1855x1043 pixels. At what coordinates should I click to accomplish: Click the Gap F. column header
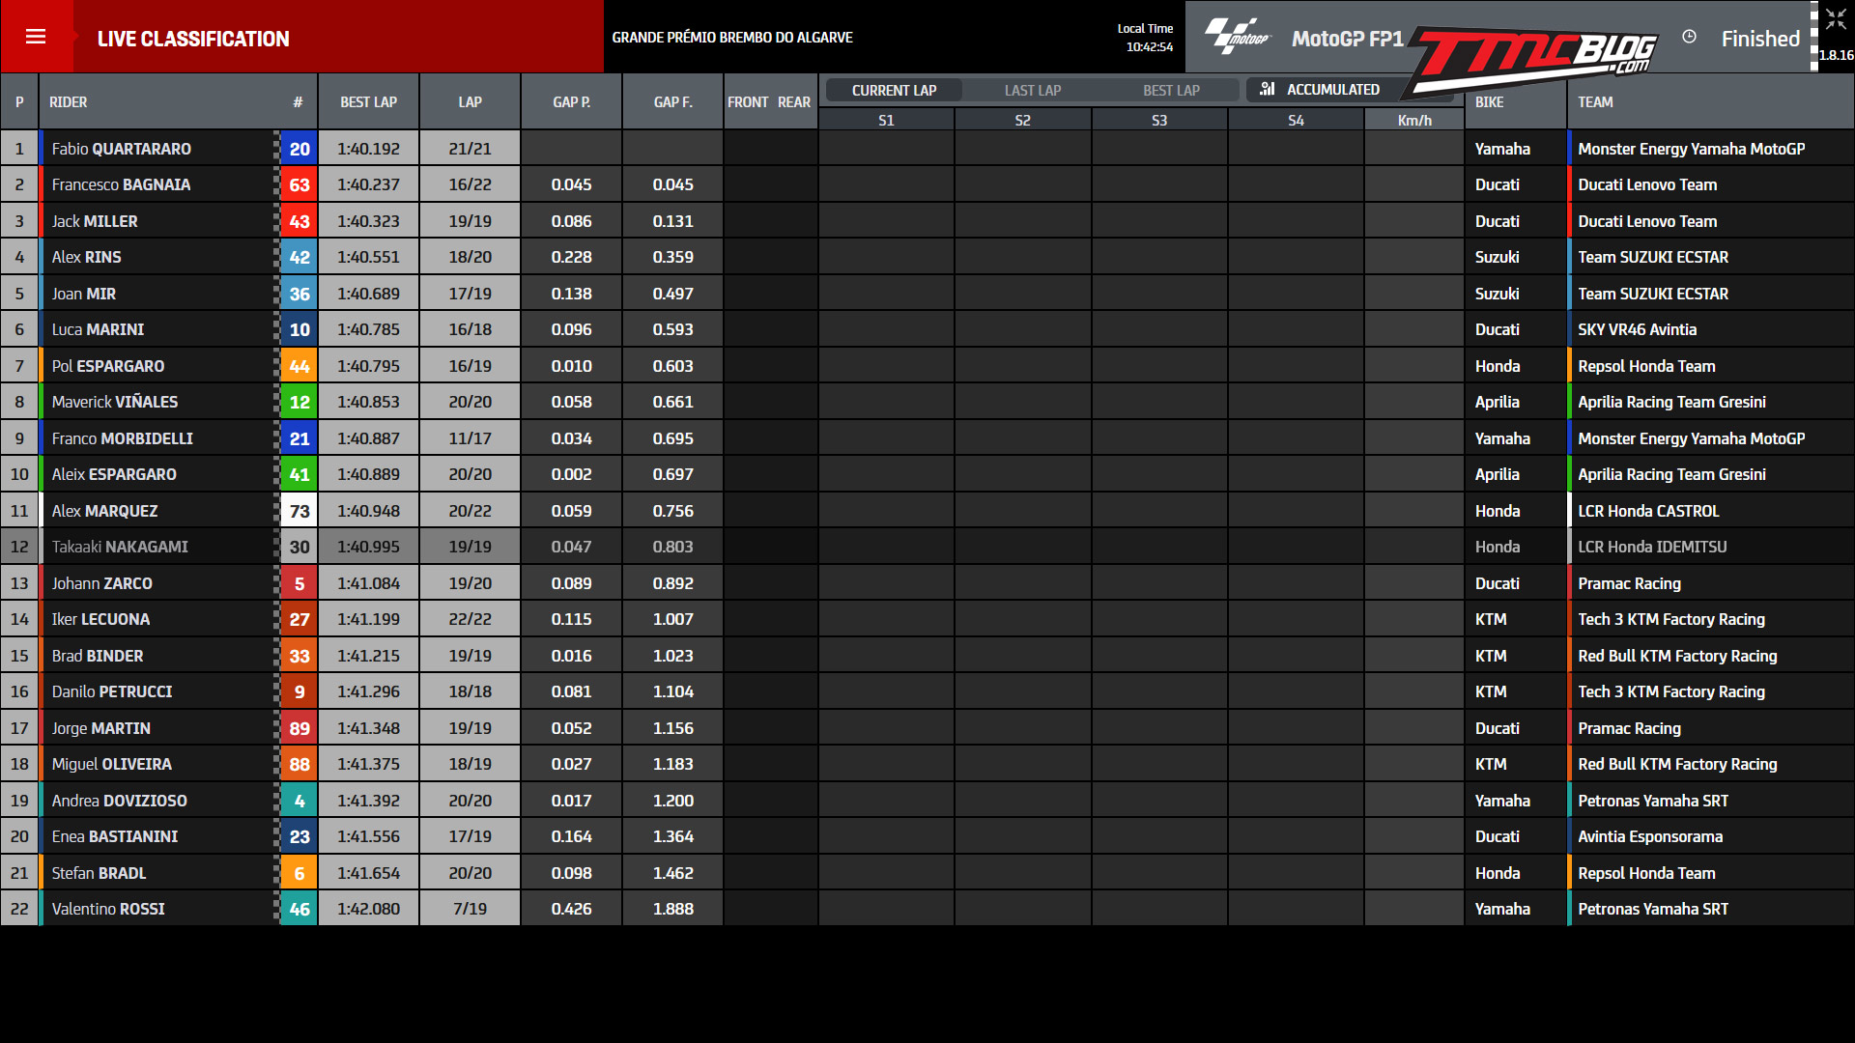[x=673, y=101]
